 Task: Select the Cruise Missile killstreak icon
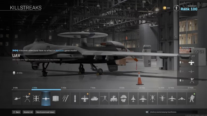[x=75, y=99]
